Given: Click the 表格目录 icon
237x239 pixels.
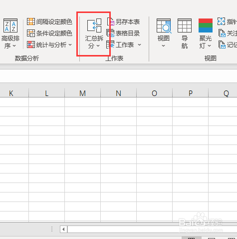Looking at the screenshot, I should click(110, 33).
